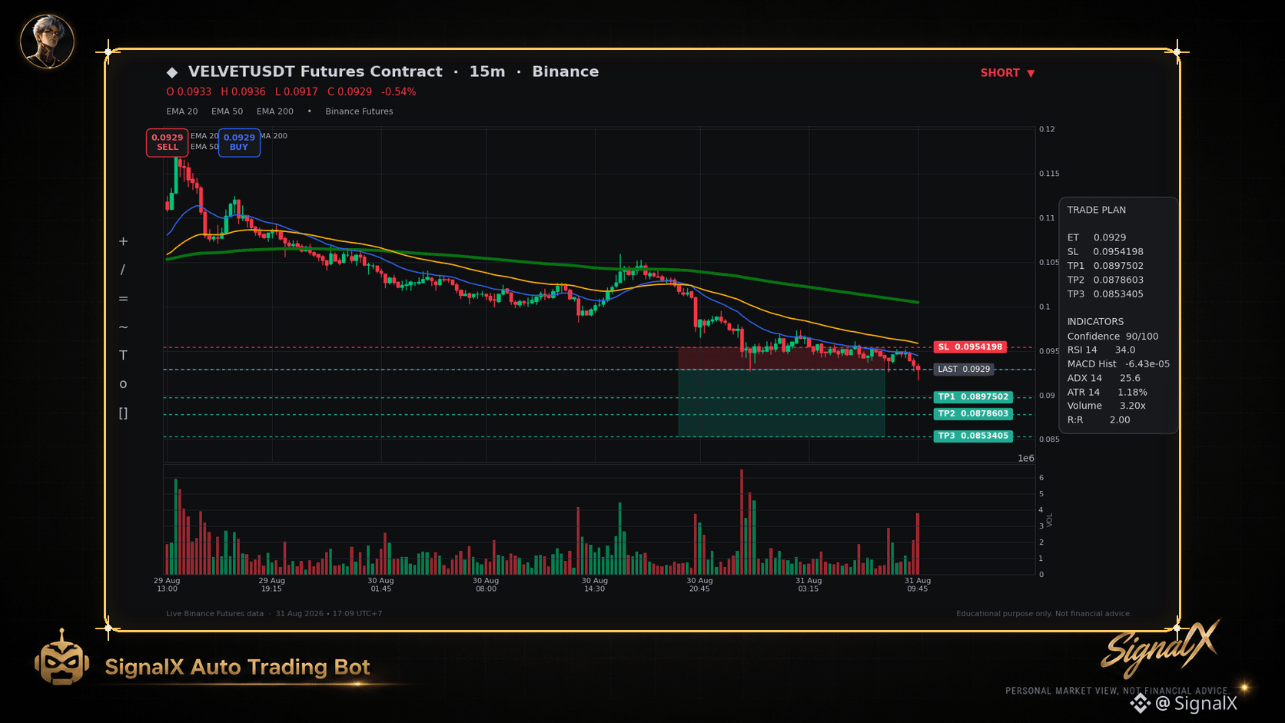Click the Volume 3.20x indicator row
1285x723 pixels.
1106,406
